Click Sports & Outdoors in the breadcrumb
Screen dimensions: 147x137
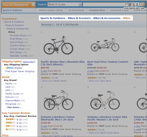53,18
